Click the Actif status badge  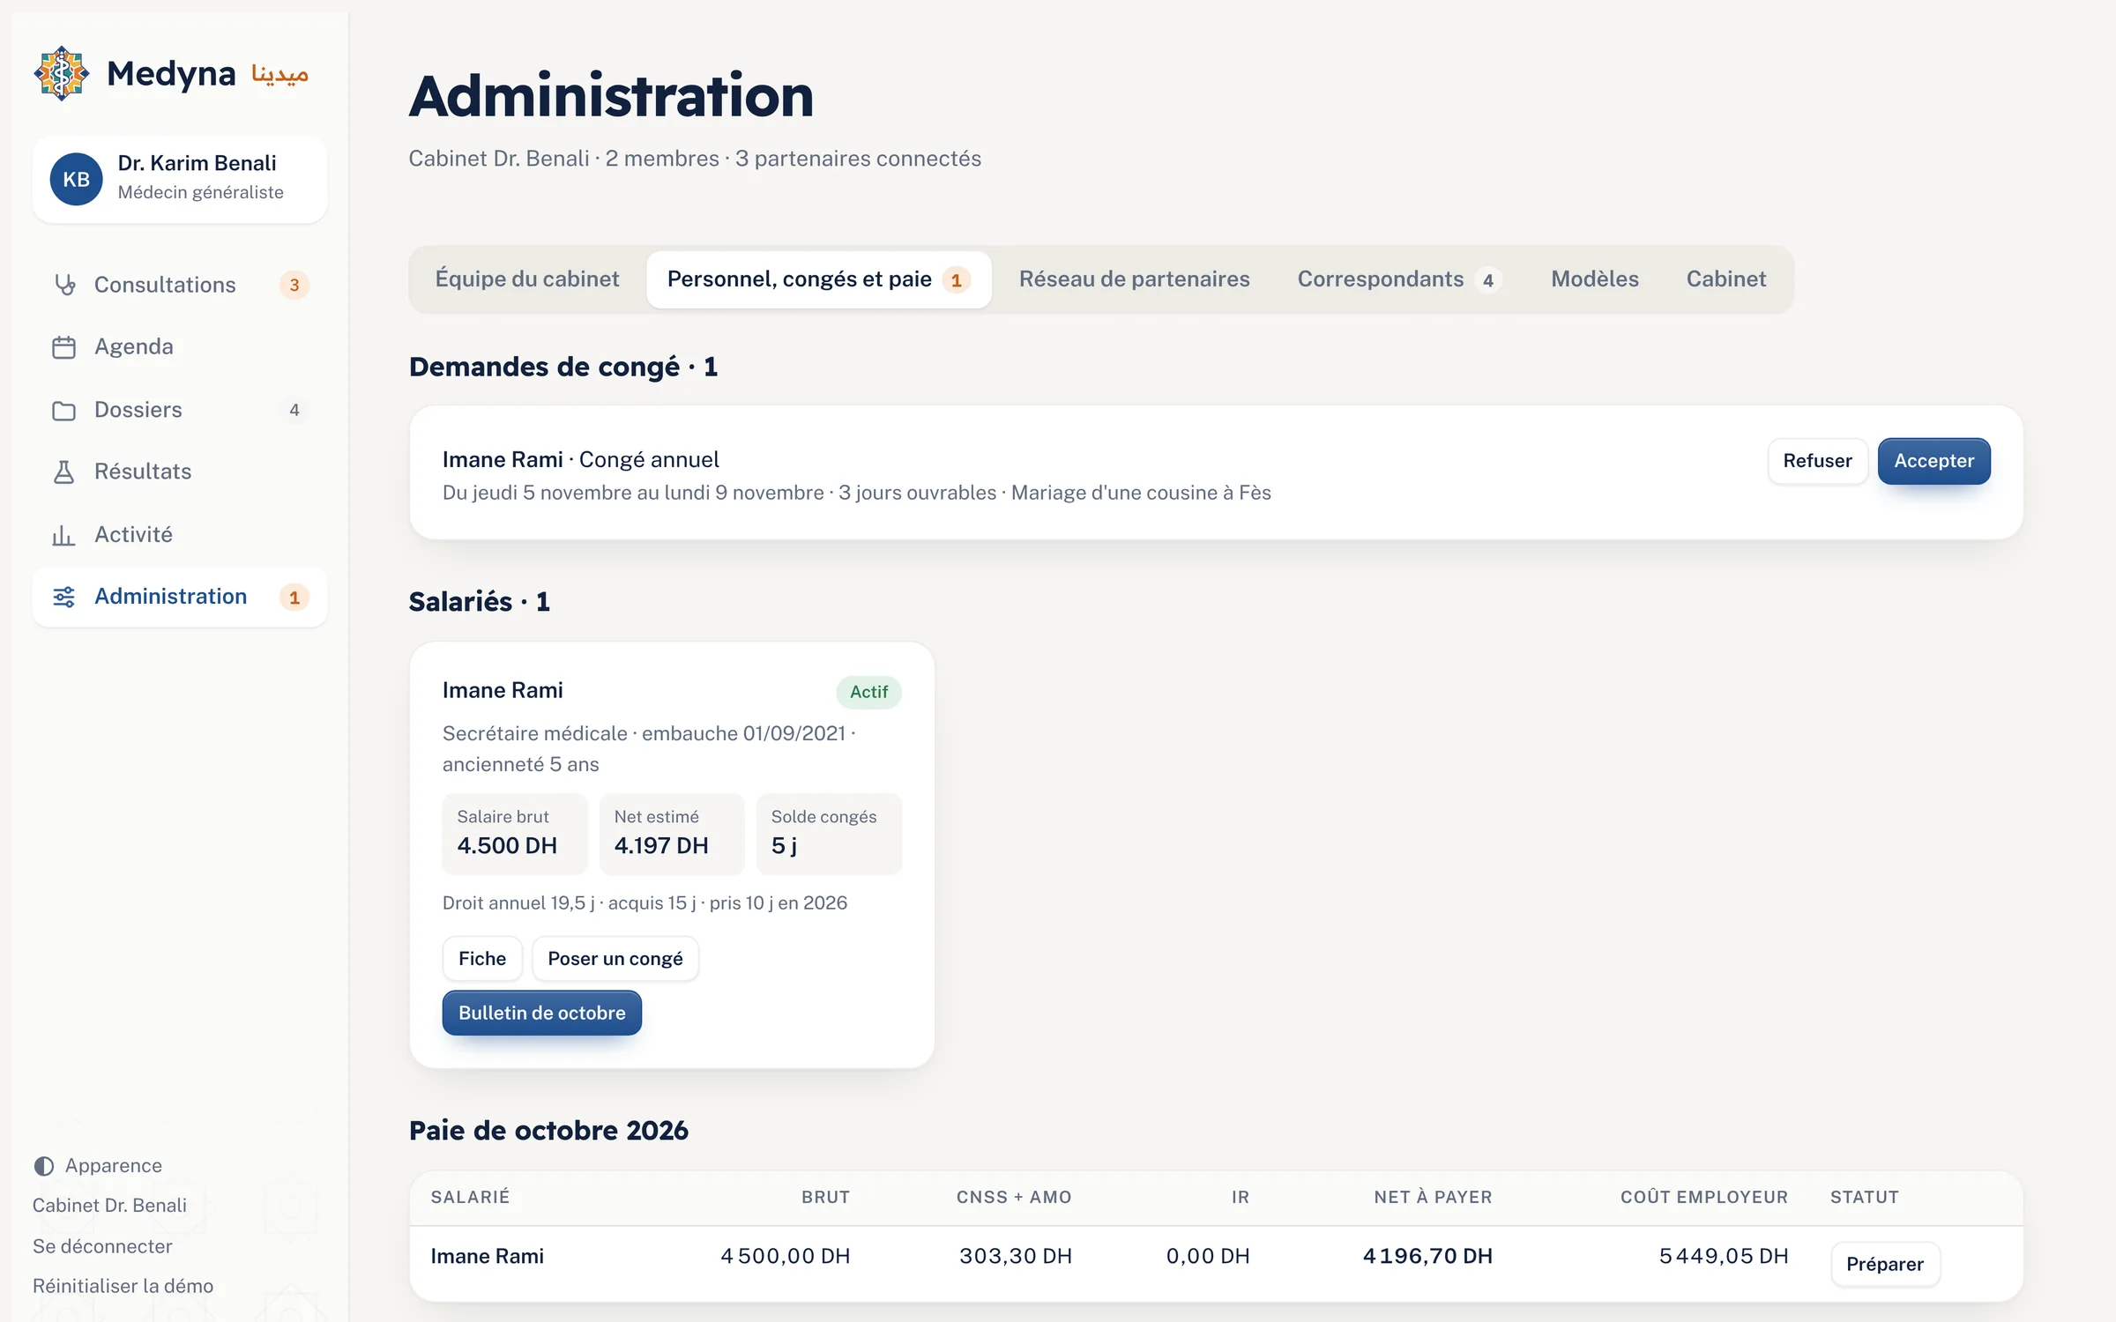868,692
